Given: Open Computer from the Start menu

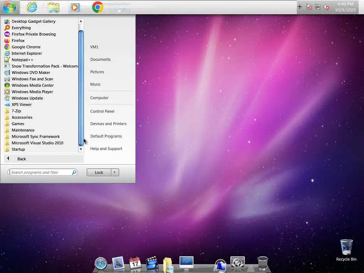Looking at the screenshot, I should point(100,98).
